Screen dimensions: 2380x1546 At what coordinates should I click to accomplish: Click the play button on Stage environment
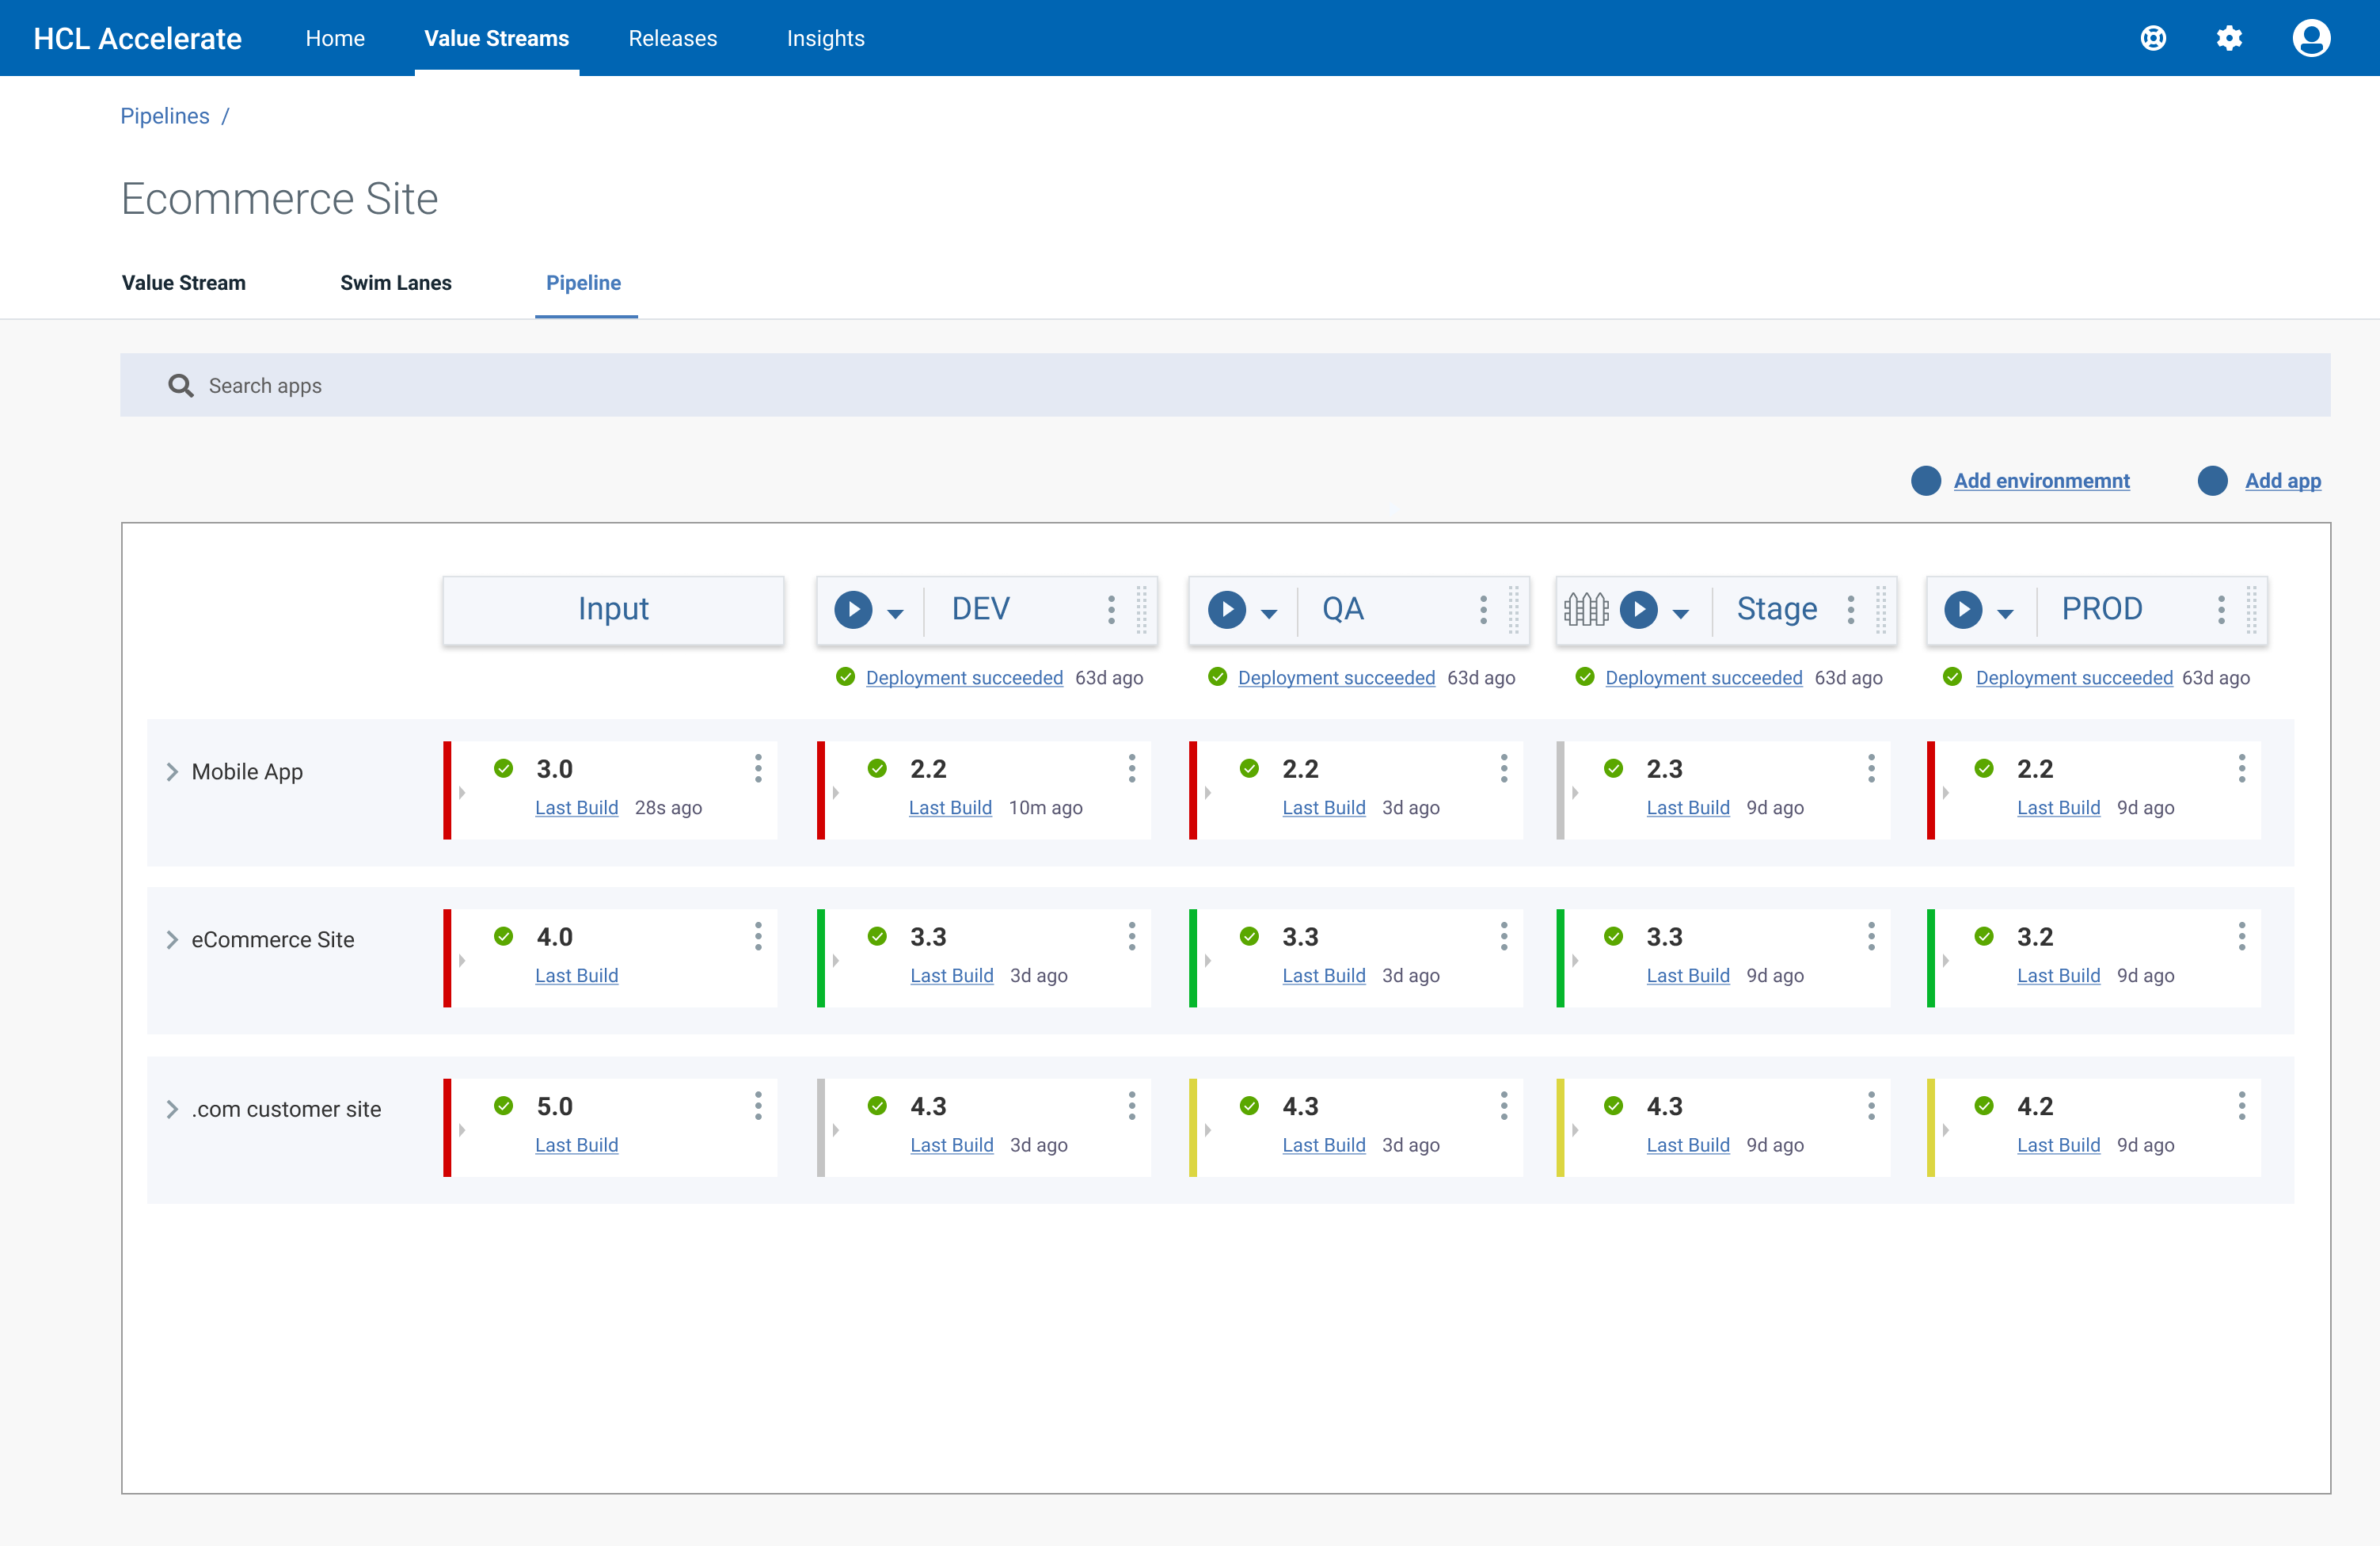[1638, 609]
